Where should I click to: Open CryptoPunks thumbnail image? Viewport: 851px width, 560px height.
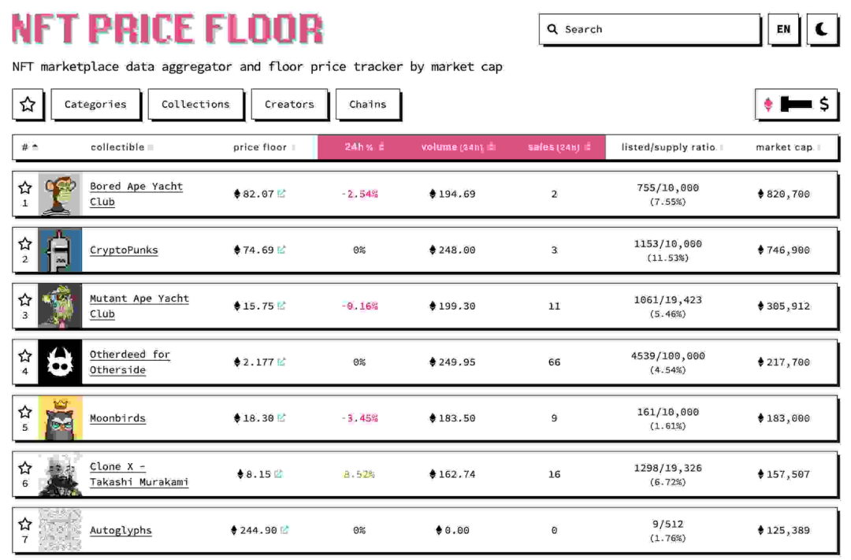tap(60, 250)
